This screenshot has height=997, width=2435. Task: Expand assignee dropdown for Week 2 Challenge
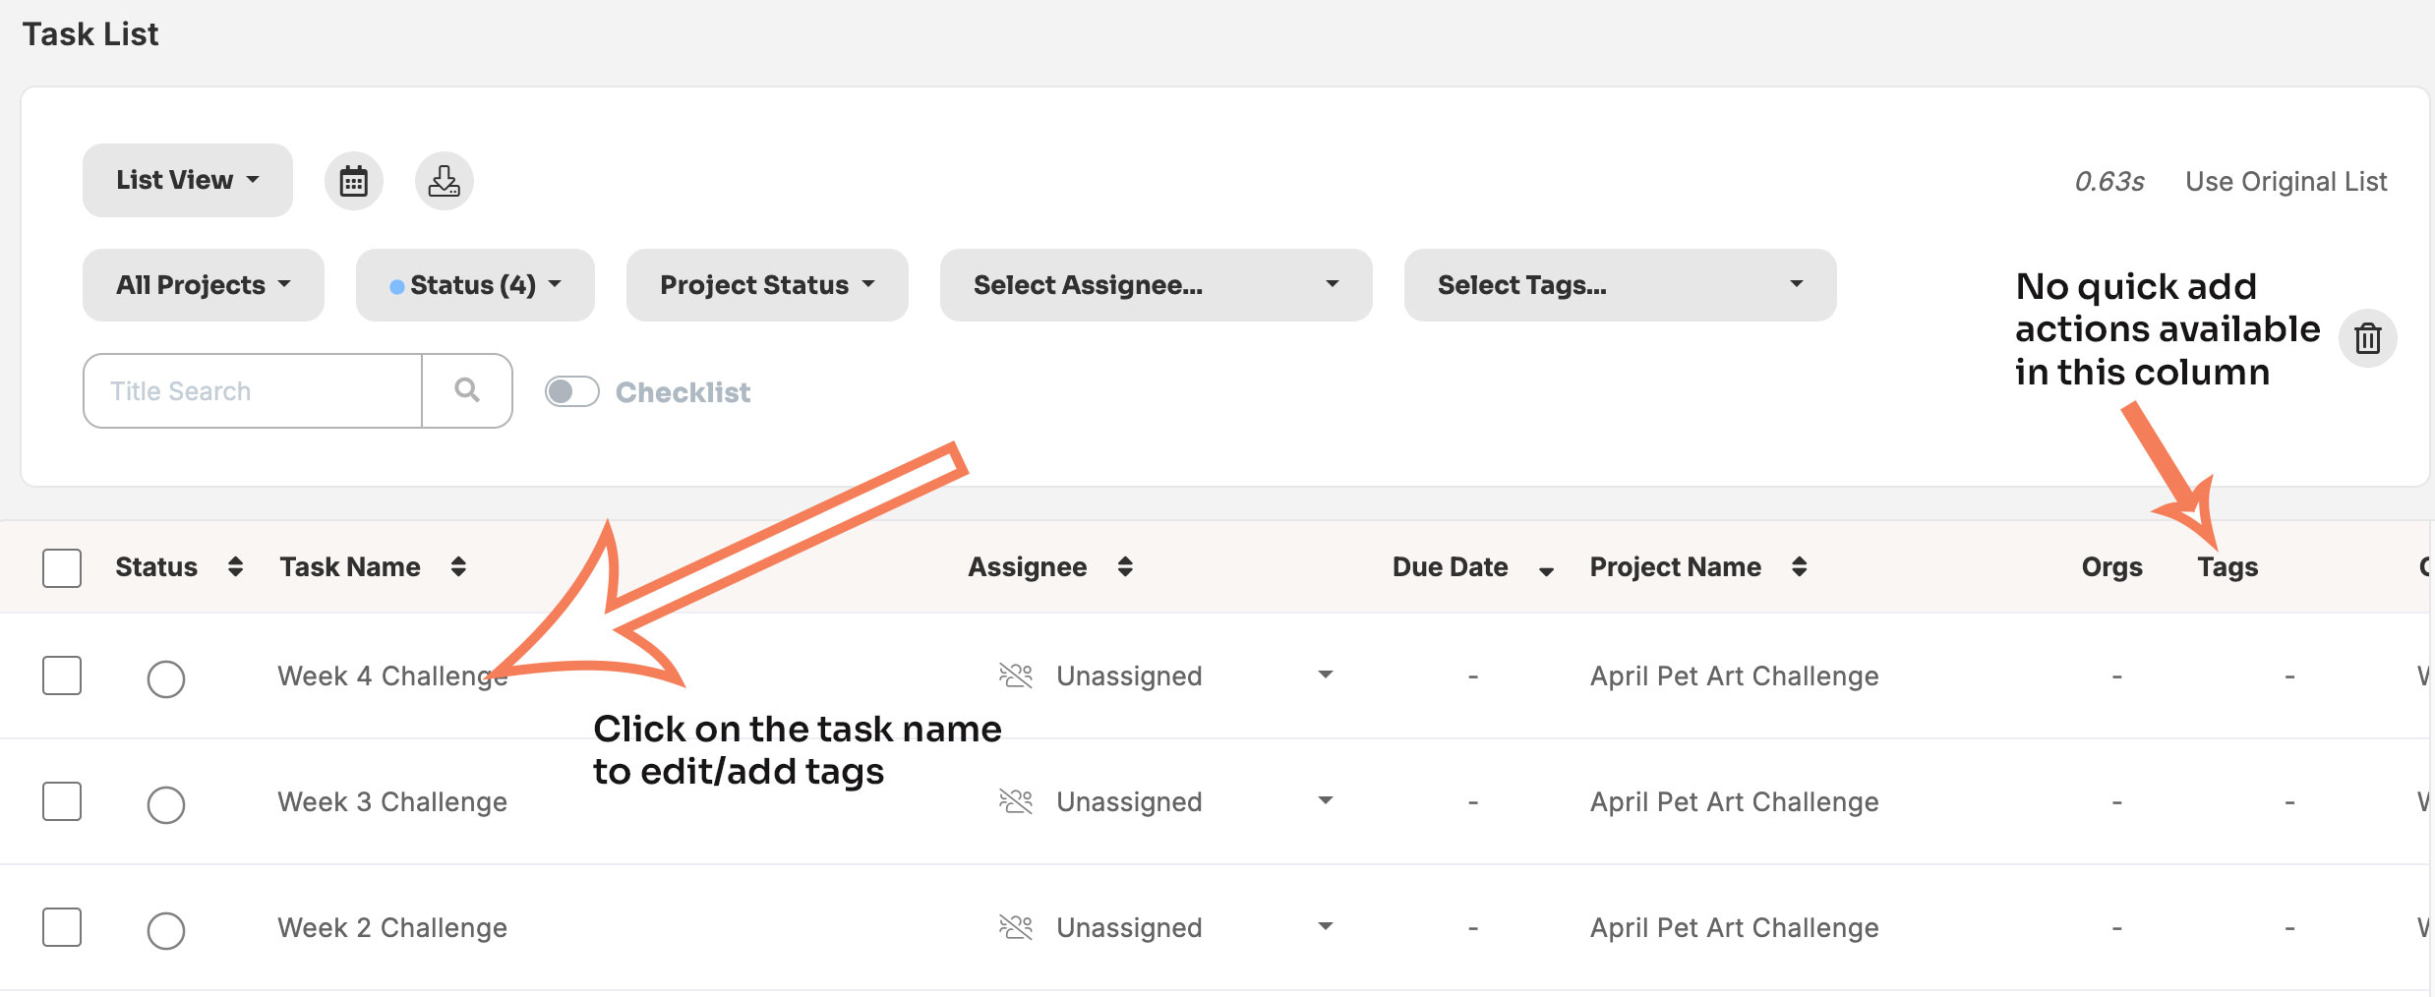[1326, 926]
